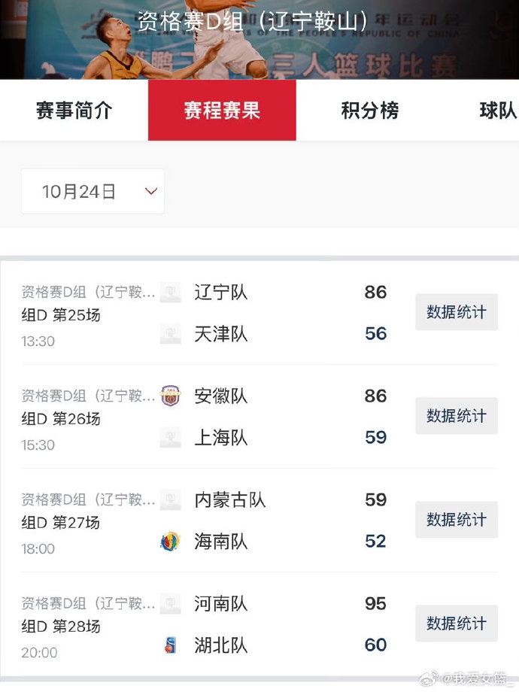View 数据统计 for game 27

coord(457,520)
